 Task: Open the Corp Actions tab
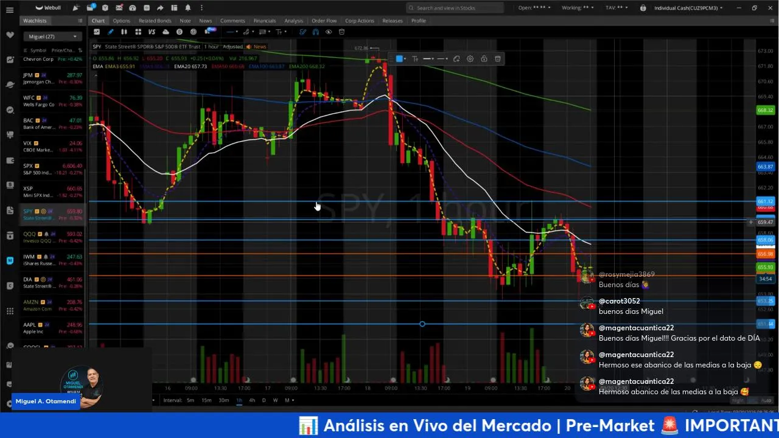click(360, 21)
